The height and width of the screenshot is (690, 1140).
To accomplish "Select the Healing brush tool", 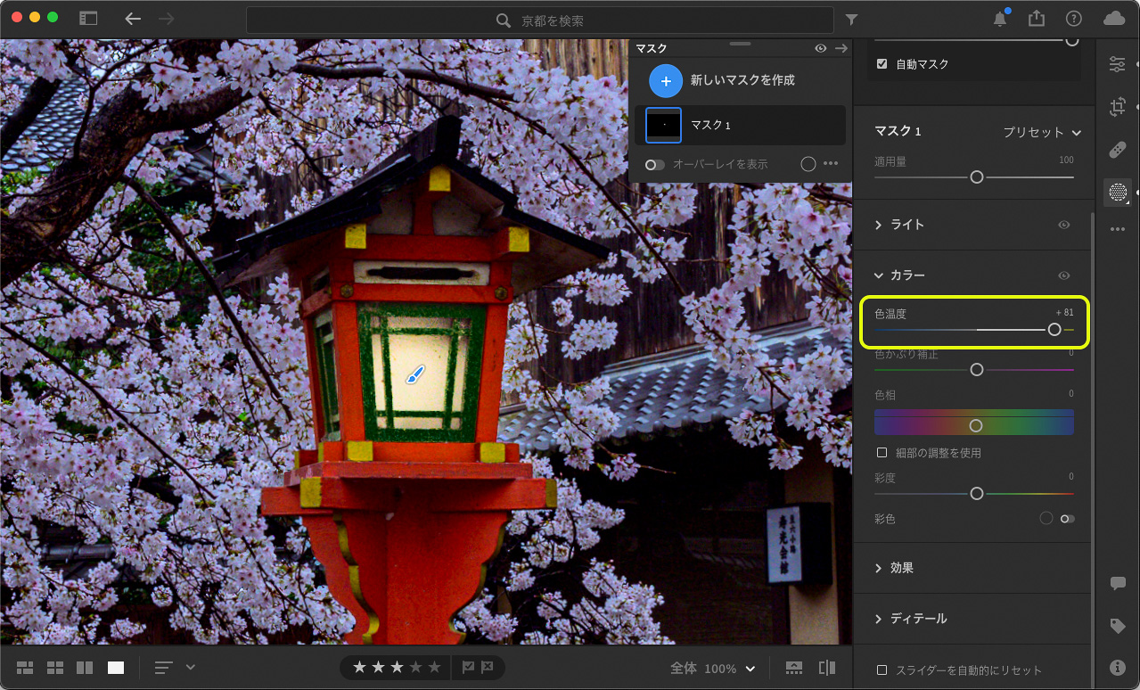I will (1117, 149).
